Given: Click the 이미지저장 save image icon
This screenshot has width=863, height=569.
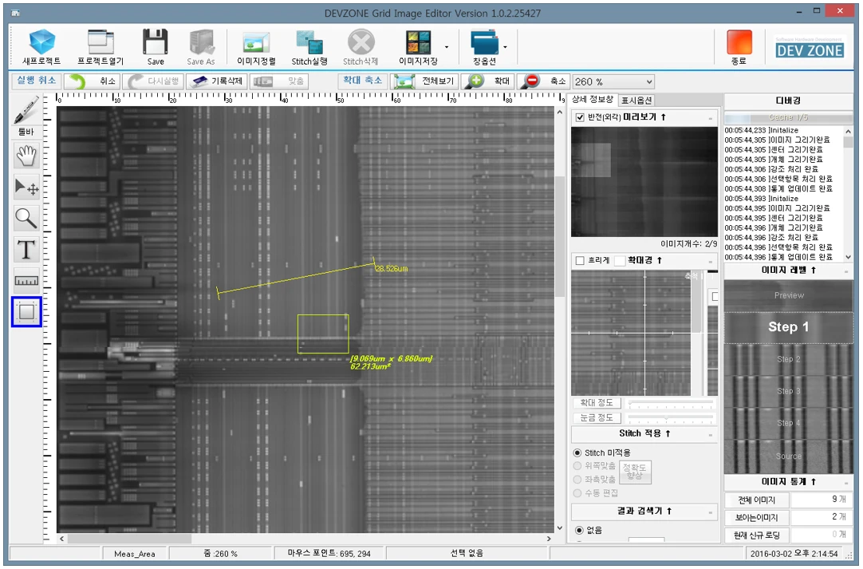Looking at the screenshot, I should click(418, 47).
